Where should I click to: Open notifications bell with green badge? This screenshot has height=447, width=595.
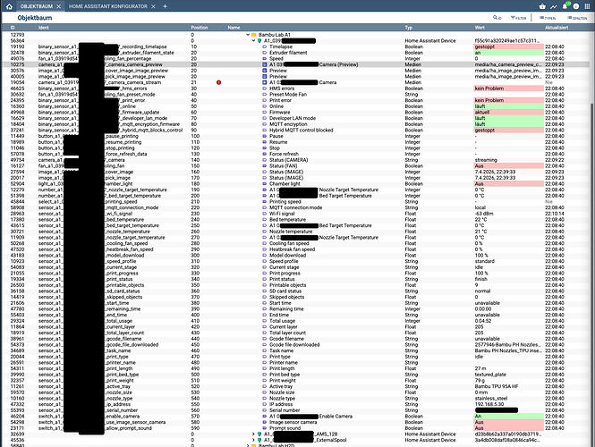tap(565, 6)
